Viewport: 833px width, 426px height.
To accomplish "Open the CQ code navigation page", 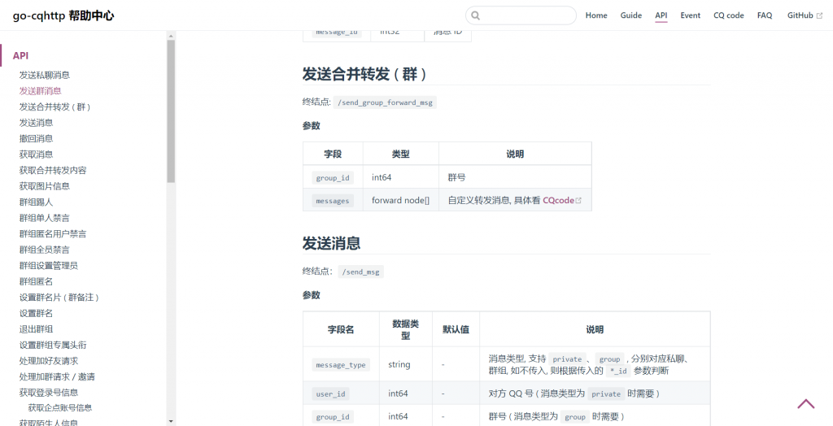I will [728, 15].
